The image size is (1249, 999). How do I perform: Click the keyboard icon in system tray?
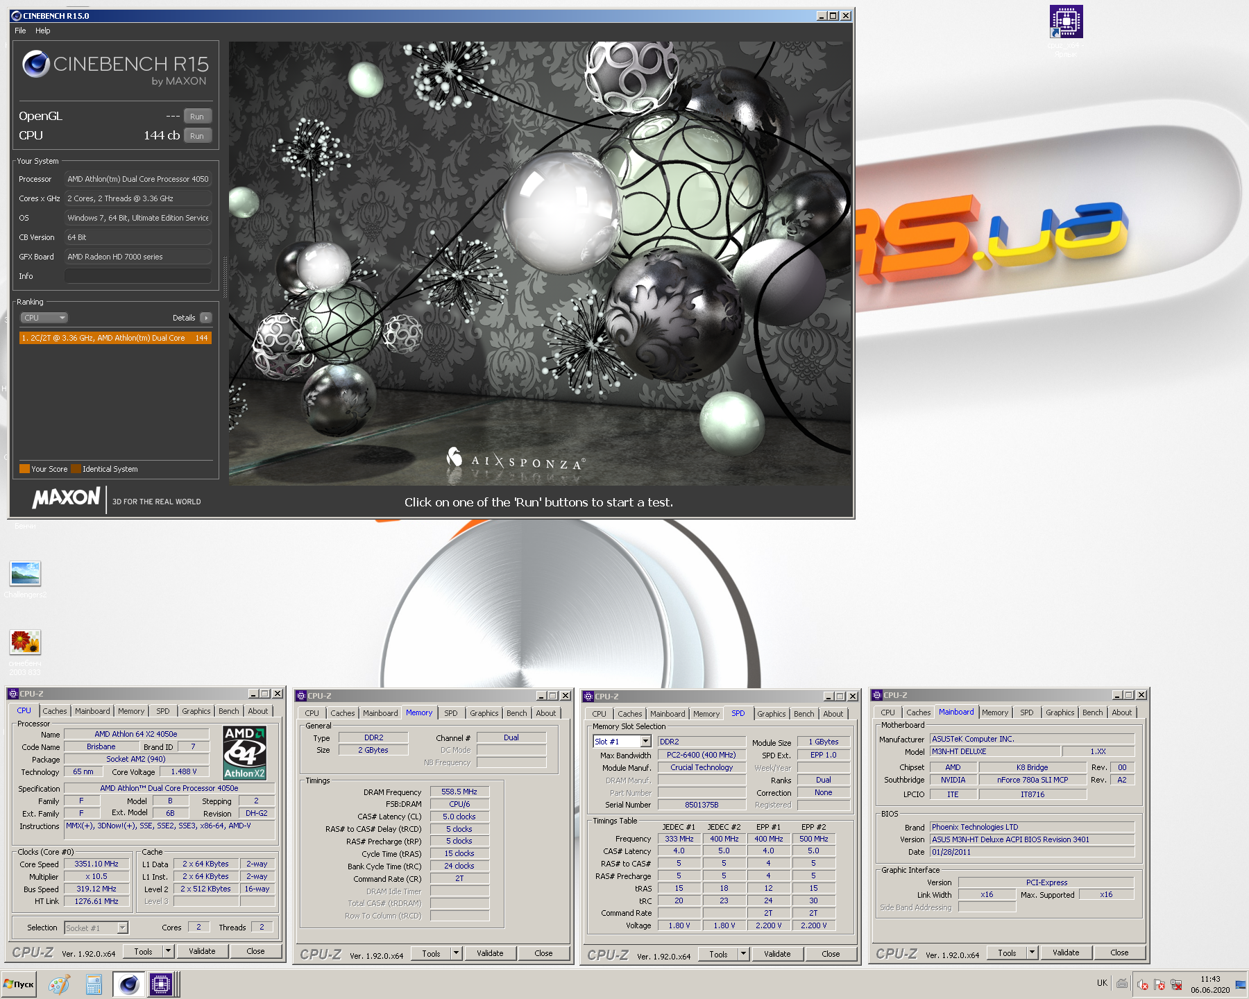click(x=1122, y=983)
